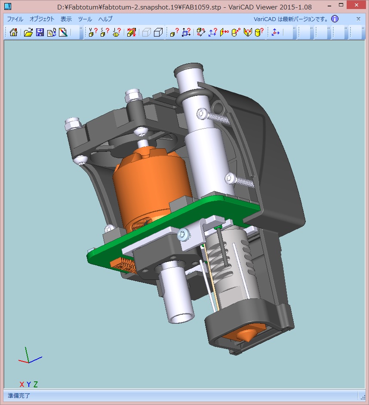Expand the file toolbar overflow chevron
The height and width of the screenshot is (405, 369).
pos(81,29)
